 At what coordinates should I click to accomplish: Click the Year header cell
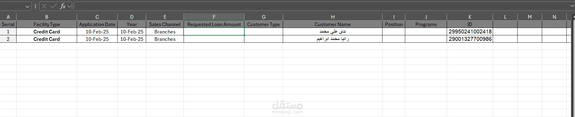[x=132, y=24]
